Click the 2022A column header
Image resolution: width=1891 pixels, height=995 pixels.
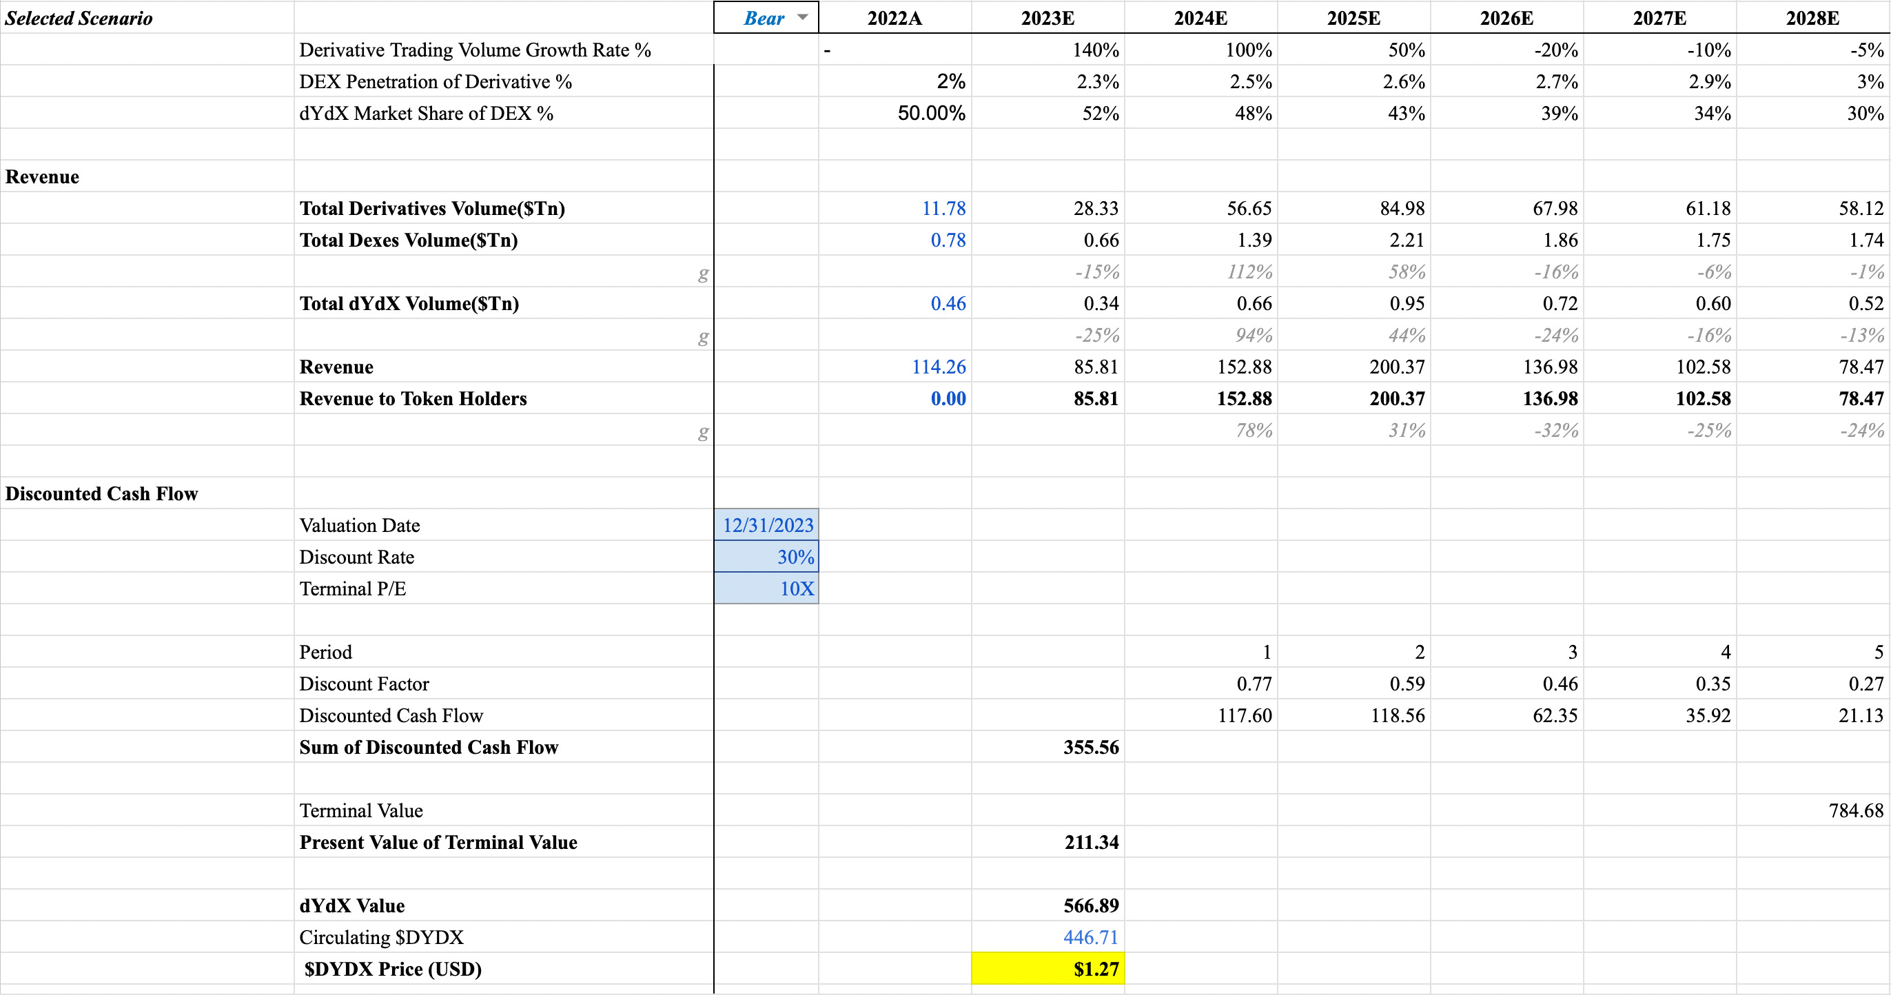pos(894,18)
